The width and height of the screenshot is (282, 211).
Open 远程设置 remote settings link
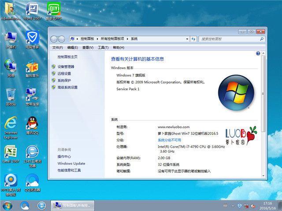(x=64, y=73)
